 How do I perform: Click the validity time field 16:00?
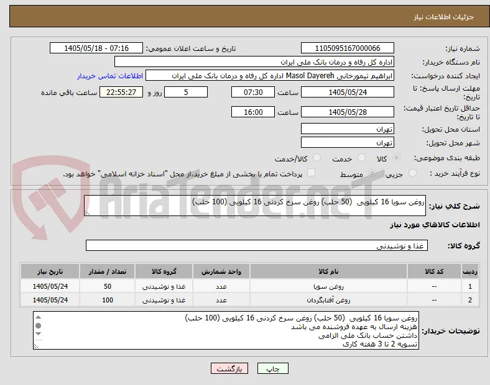[x=253, y=112]
